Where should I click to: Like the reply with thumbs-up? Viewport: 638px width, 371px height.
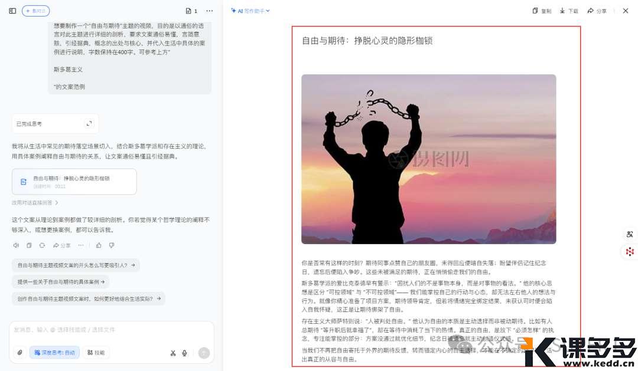point(99,245)
